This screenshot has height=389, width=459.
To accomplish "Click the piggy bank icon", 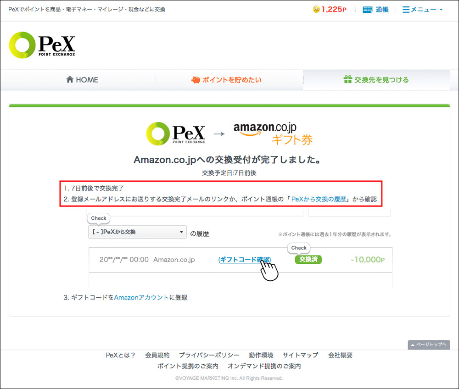I will point(196,80).
